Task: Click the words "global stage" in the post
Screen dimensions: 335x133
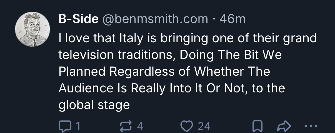Action: pyautogui.click(x=94, y=105)
